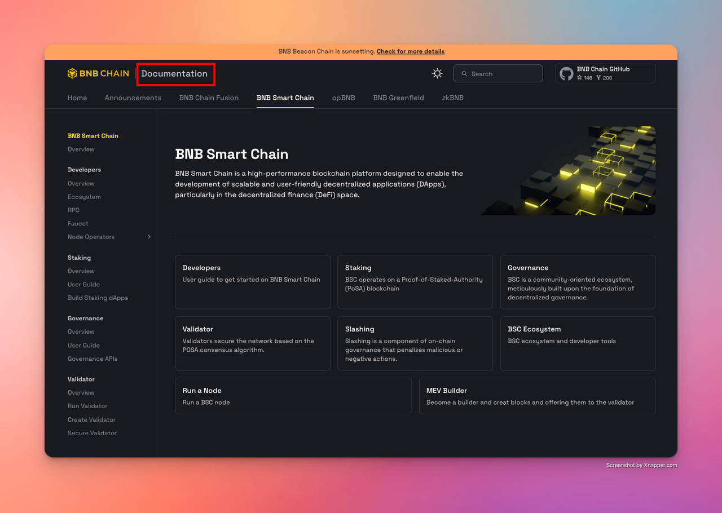Open Governance APIs in sidebar
Screen dimensions: 722x513
pos(93,359)
